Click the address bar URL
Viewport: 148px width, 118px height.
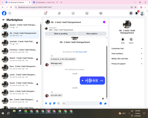click(x=35, y=7)
